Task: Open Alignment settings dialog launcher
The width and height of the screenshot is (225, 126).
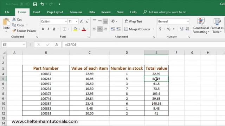Action: (x=154, y=37)
